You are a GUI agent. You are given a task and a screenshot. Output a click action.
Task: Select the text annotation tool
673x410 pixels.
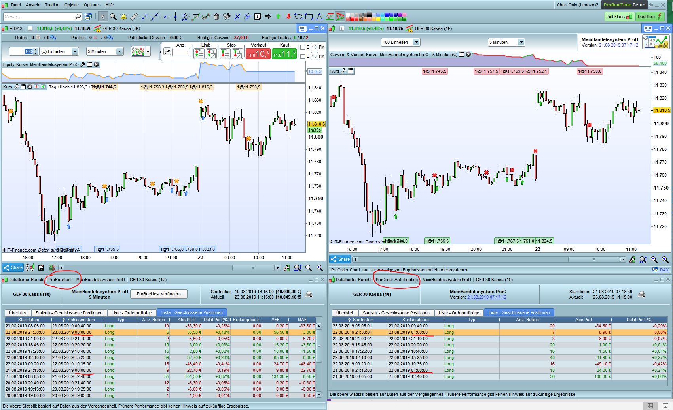(258, 17)
